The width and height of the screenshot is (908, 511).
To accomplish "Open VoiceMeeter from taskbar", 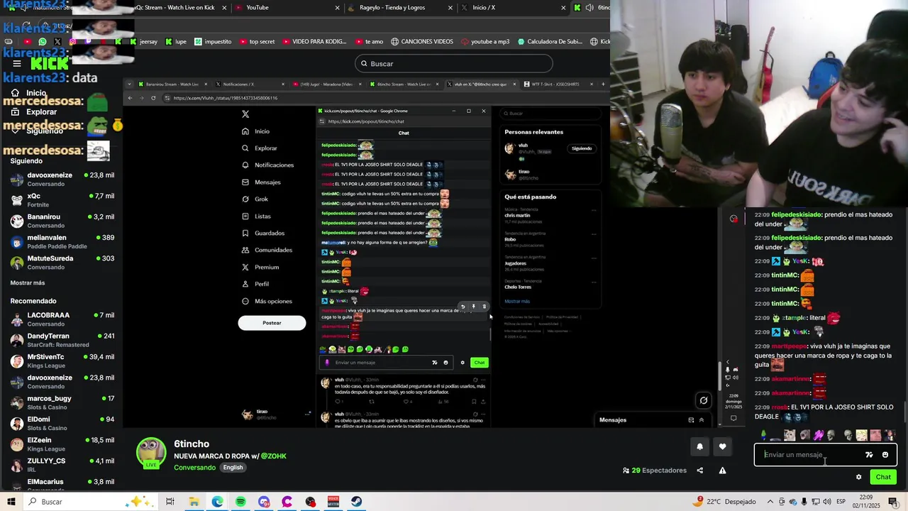I will tap(333, 502).
